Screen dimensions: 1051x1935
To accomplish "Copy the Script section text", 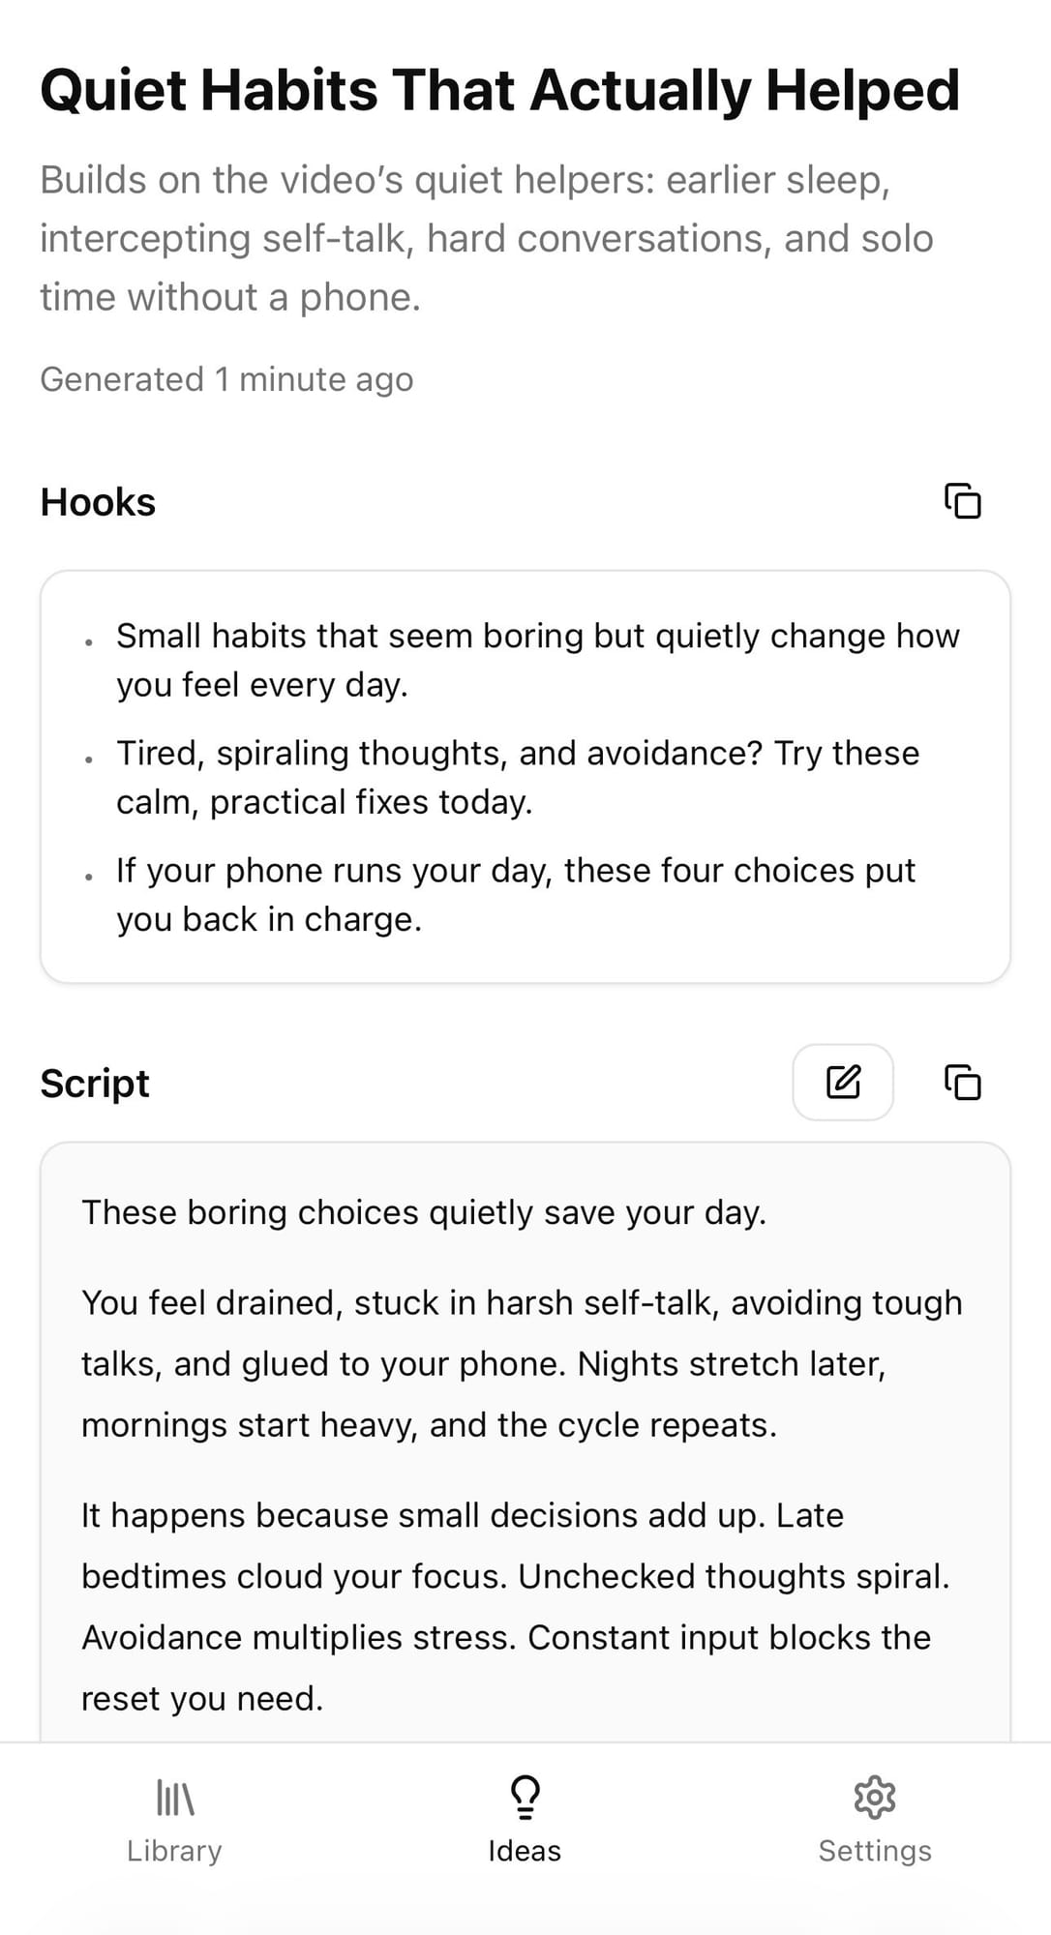I will click(962, 1082).
